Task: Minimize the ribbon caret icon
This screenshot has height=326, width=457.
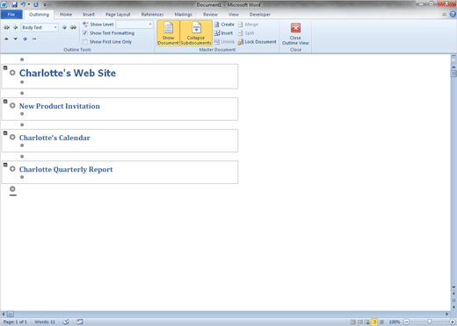Action: click(445, 14)
